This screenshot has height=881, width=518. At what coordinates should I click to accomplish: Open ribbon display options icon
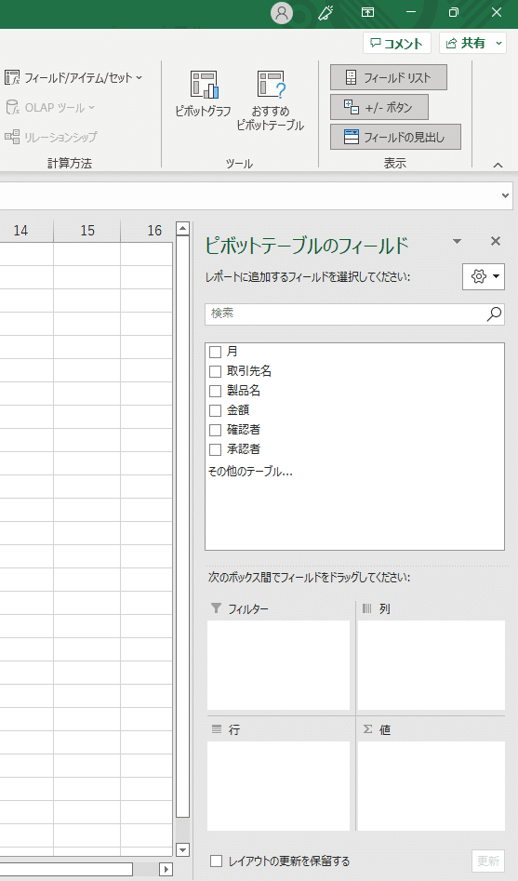pos(368,12)
